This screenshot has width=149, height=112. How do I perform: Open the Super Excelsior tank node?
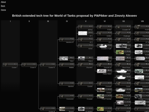(123, 71)
